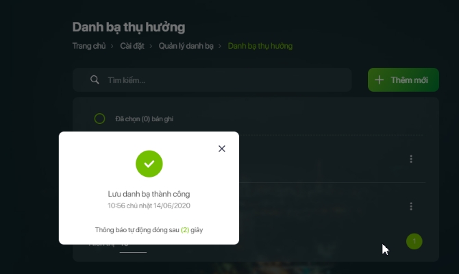Viewport: 459px width, 274px height.
Task: Toggle the select-all records circle
Action: (99, 119)
